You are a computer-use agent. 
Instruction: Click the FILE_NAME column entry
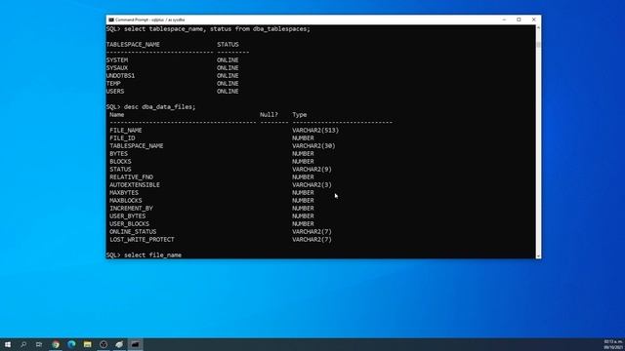click(126, 130)
